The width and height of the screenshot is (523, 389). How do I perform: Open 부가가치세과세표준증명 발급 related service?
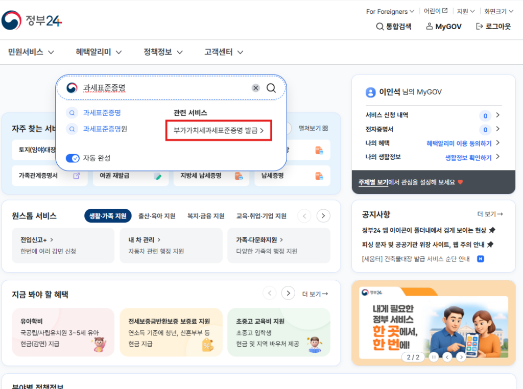point(219,131)
